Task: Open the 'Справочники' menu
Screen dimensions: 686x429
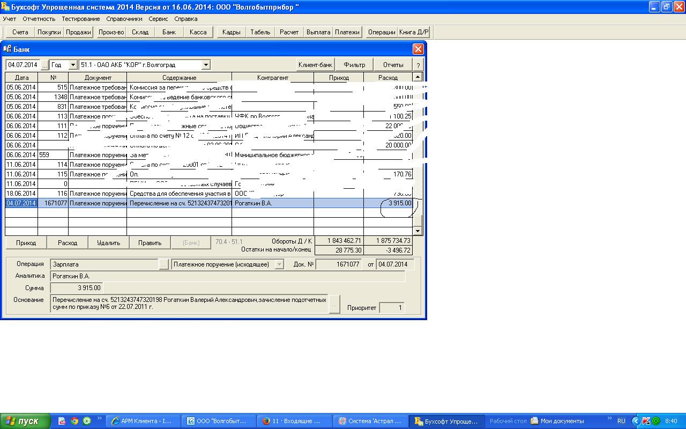Action: click(124, 19)
